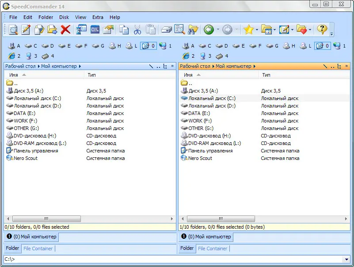The height and width of the screenshot is (267, 354).
Task: Click the grey forward arrow button
Action: coord(227,30)
